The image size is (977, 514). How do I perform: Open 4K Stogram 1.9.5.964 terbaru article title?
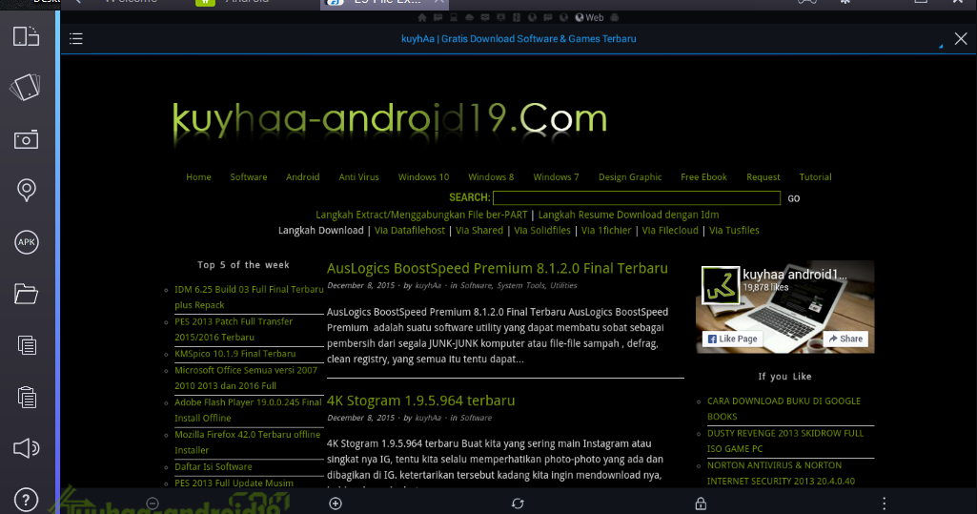click(x=420, y=401)
